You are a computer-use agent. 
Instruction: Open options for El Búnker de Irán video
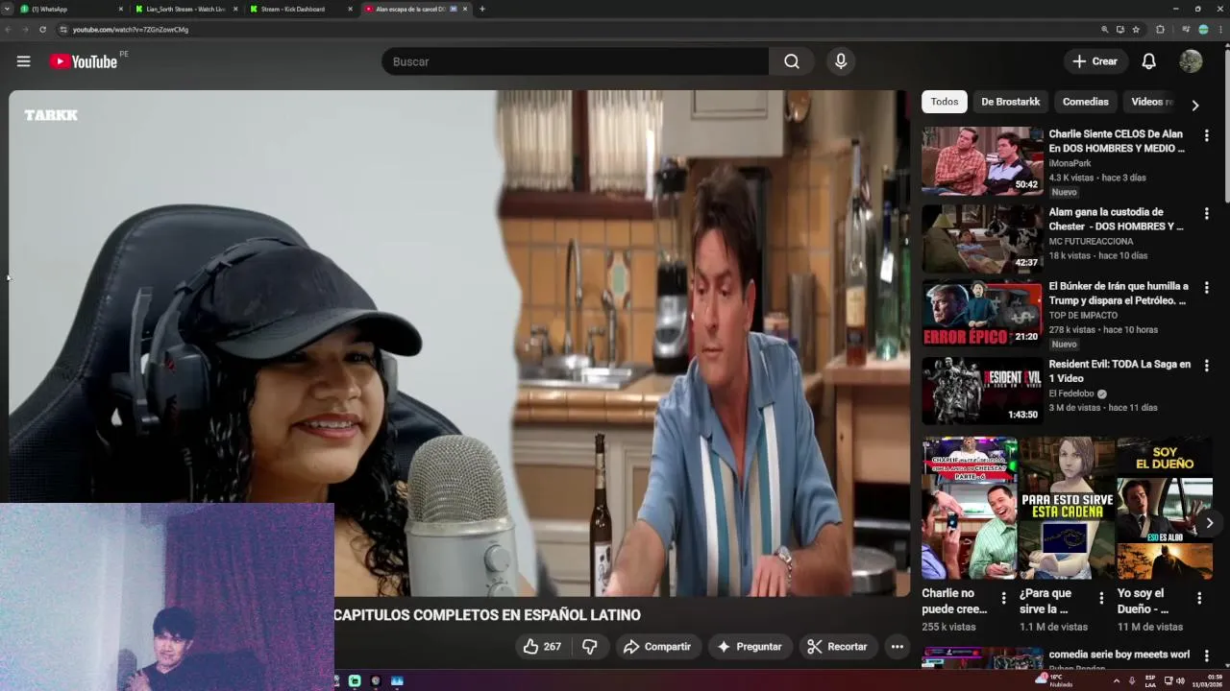point(1206,288)
